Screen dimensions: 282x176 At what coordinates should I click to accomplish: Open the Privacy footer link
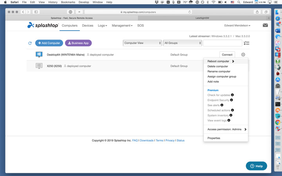(170, 140)
